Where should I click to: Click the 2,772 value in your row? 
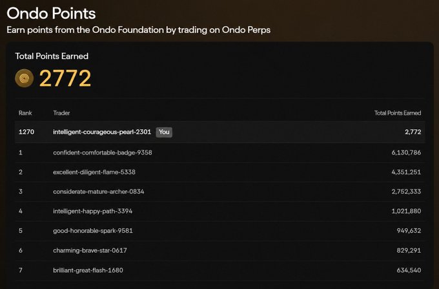tap(413, 132)
